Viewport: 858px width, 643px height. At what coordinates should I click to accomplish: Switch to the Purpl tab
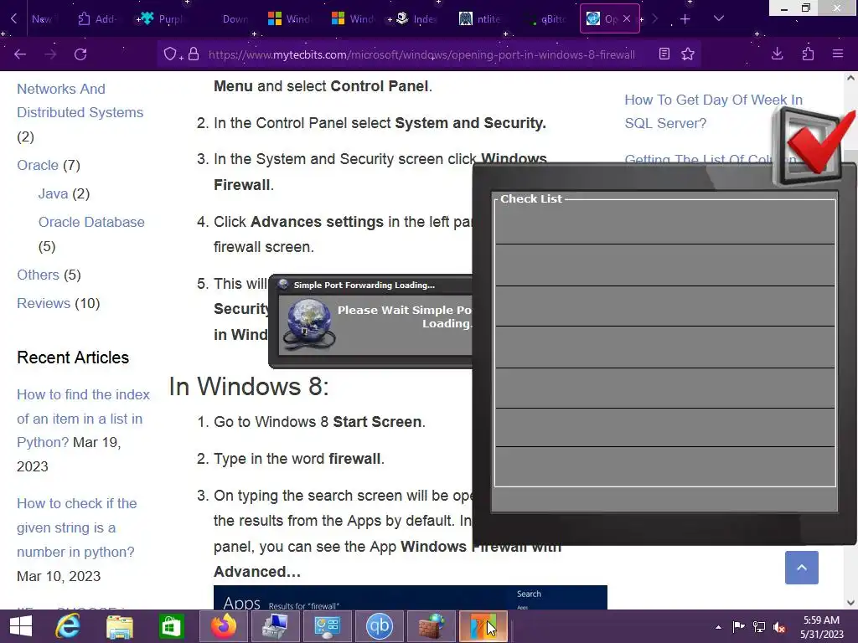[x=162, y=18]
